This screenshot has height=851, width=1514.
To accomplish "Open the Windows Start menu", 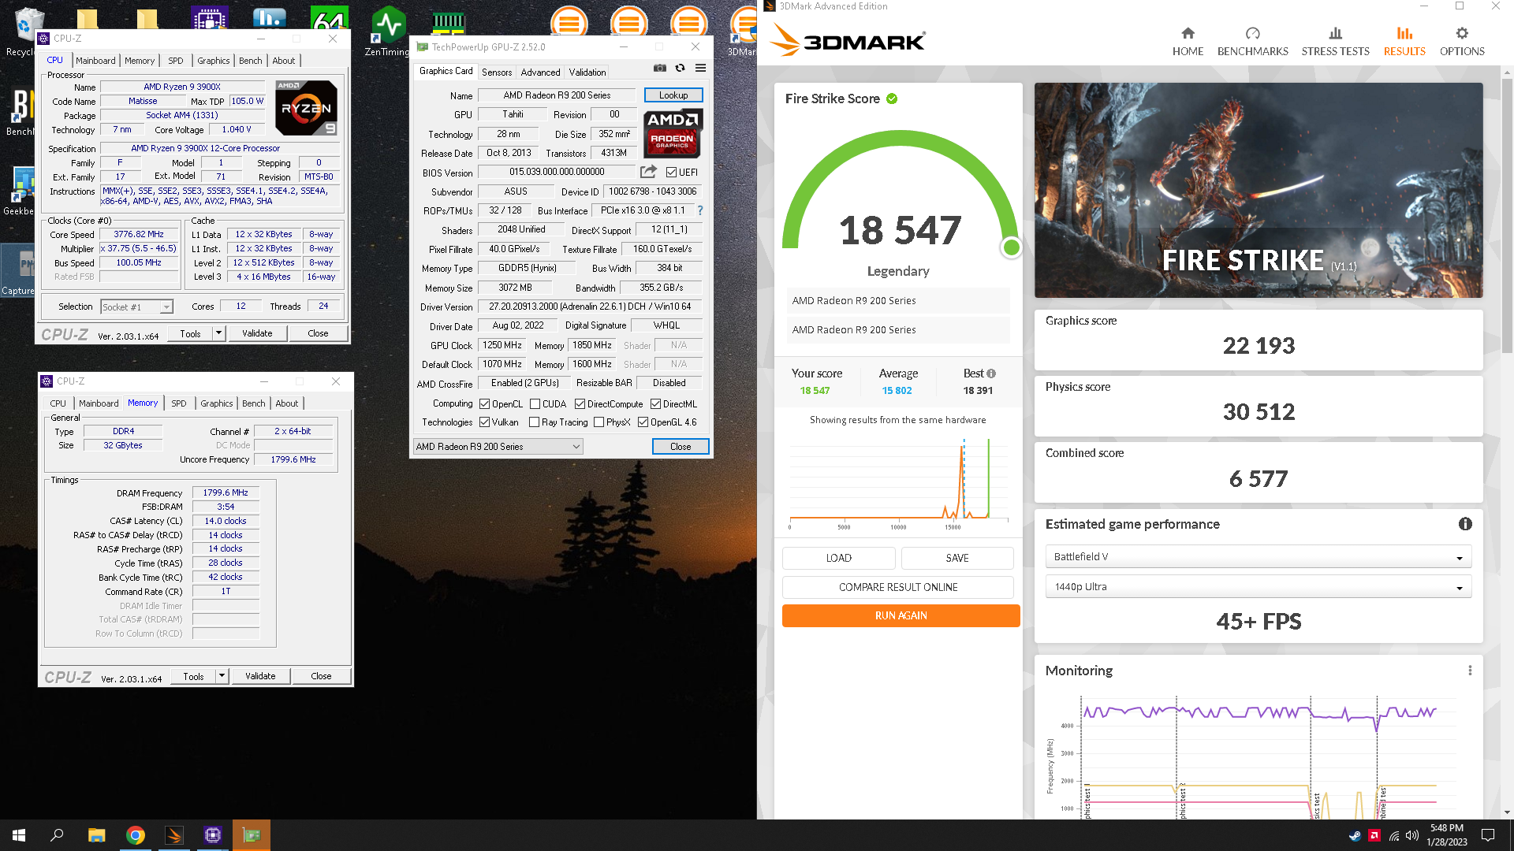I will [19, 835].
